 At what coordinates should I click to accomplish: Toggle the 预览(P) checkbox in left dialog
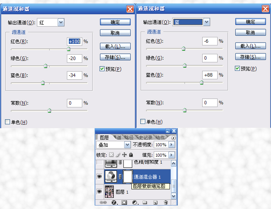click(102, 69)
